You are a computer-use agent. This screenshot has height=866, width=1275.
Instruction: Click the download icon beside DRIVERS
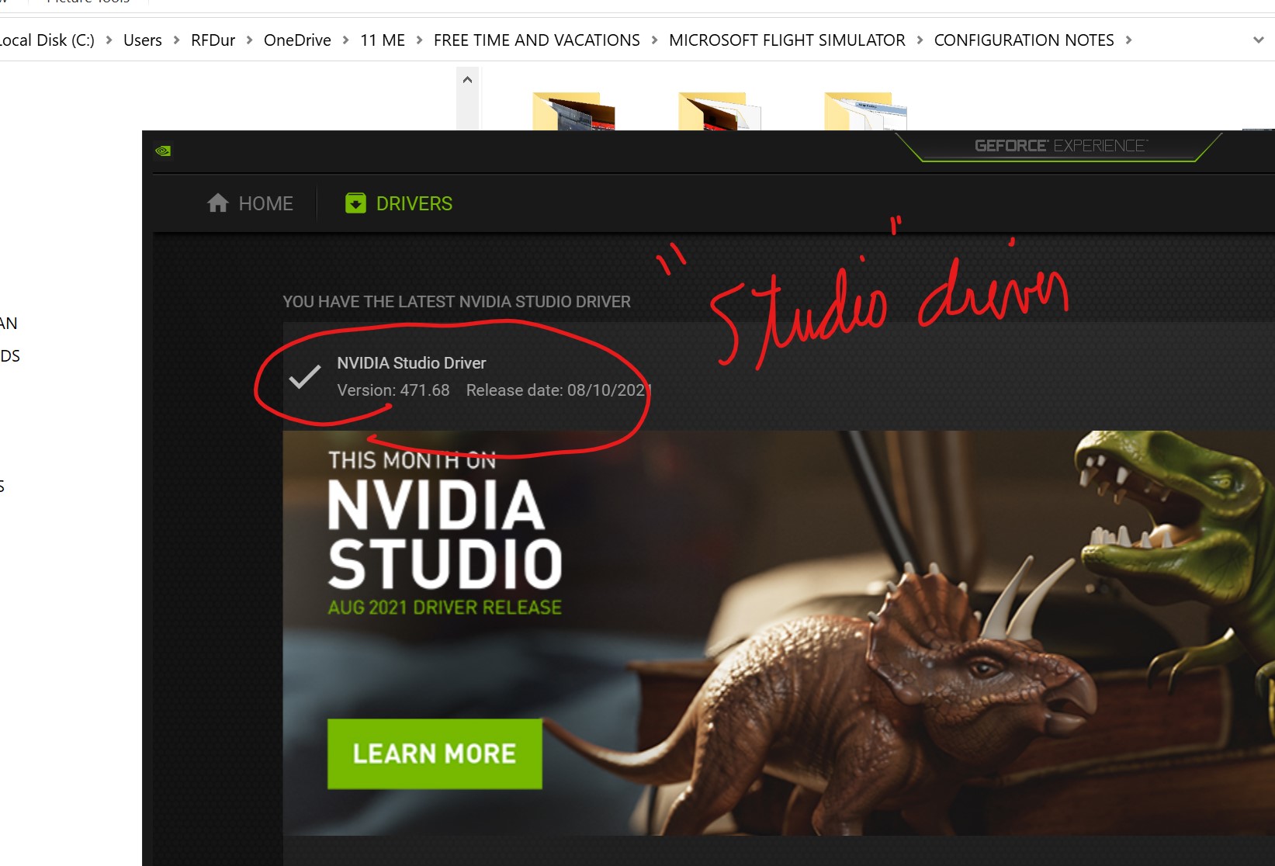click(x=355, y=203)
